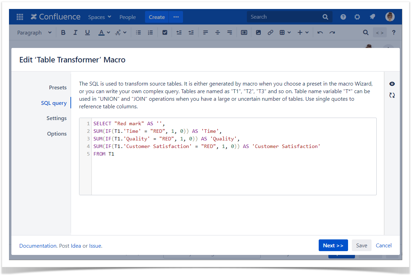Toggle italic text formatting
The width and height of the screenshot is (414, 277).
(75, 32)
